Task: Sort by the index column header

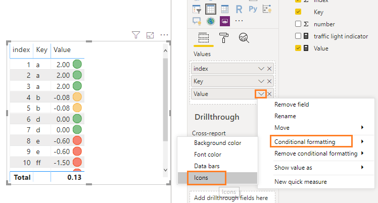Action: 21,50
